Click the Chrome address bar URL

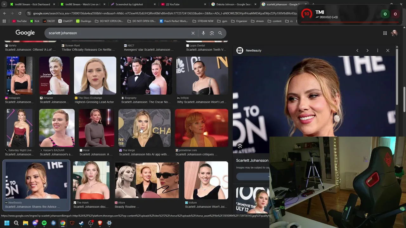[x=165, y=13]
